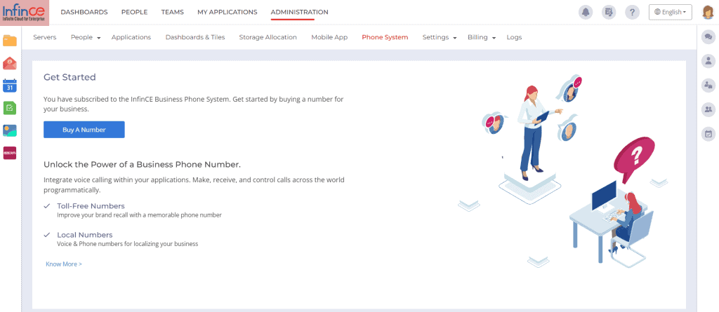
Task: Select the Phone System tab
Action: [385, 38]
